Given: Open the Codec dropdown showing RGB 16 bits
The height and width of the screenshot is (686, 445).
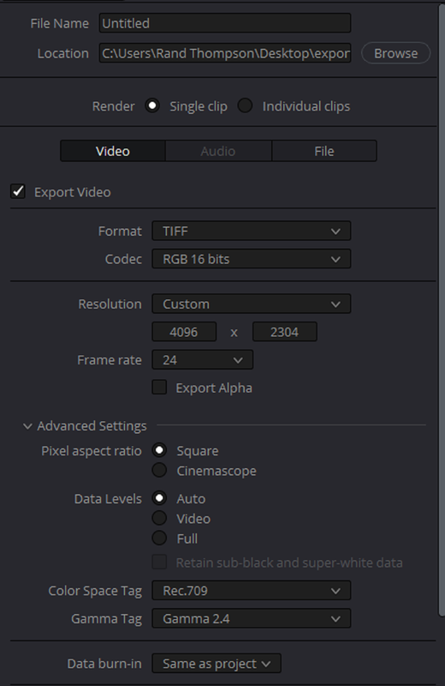Looking at the screenshot, I should [251, 259].
